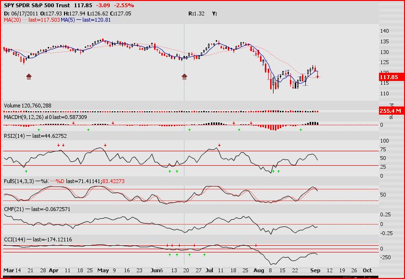Click the 100 level on RSI axis

coord(385,141)
